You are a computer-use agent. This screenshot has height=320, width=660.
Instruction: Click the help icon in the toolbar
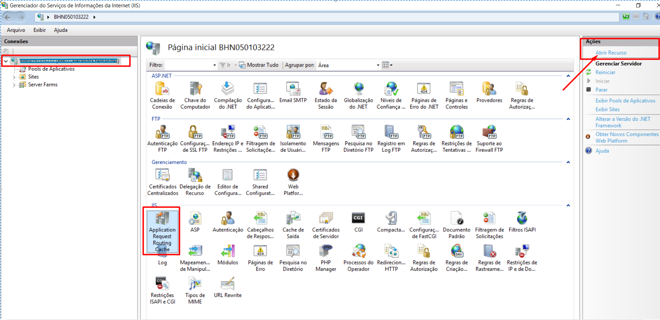[657, 16]
